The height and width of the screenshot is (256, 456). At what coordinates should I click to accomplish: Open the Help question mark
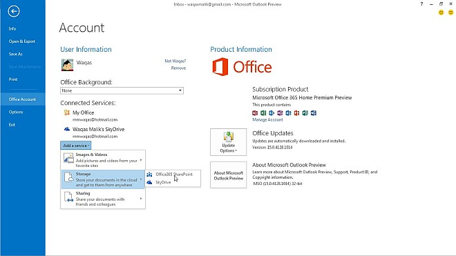(421, 4)
